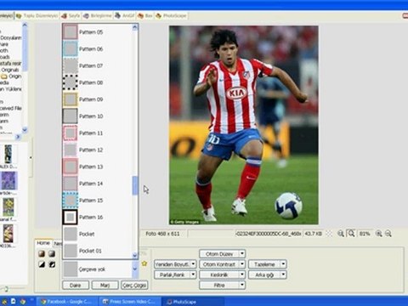The width and height of the screenshot is (408, 306).
Task: Select the purple image thumbnail in file list
Action: pyautogui.click(x=8, y=181)
